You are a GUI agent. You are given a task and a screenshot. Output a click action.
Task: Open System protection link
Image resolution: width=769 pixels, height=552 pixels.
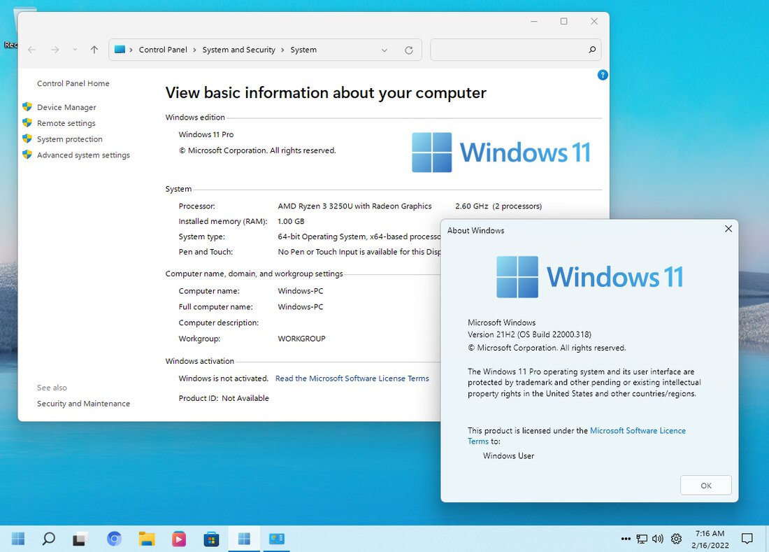70,139
